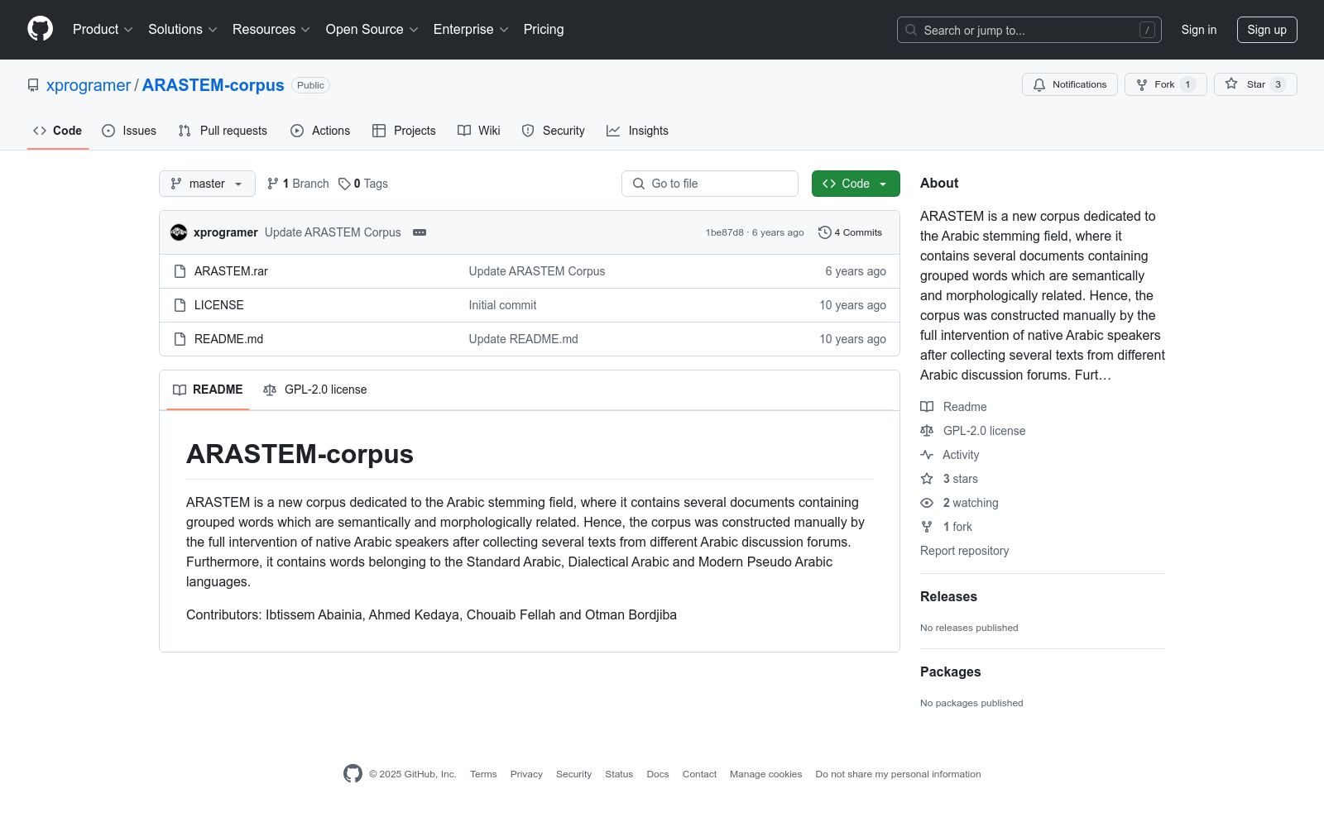1324x827 pixels.
Task: Open the LICENSE file
Action: click(219, 305)
